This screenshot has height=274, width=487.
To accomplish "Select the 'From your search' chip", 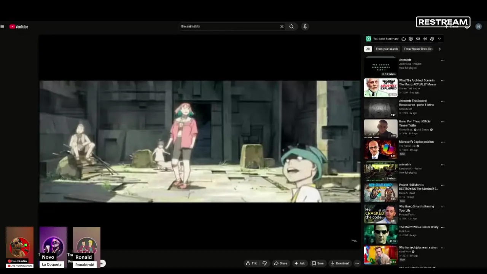I will coord(387,49).
